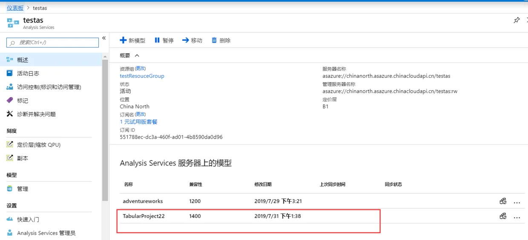The width and height of the screenshot is (528, 240).
Task: Click the 副本 edit icon
Action: pos(10,158)
